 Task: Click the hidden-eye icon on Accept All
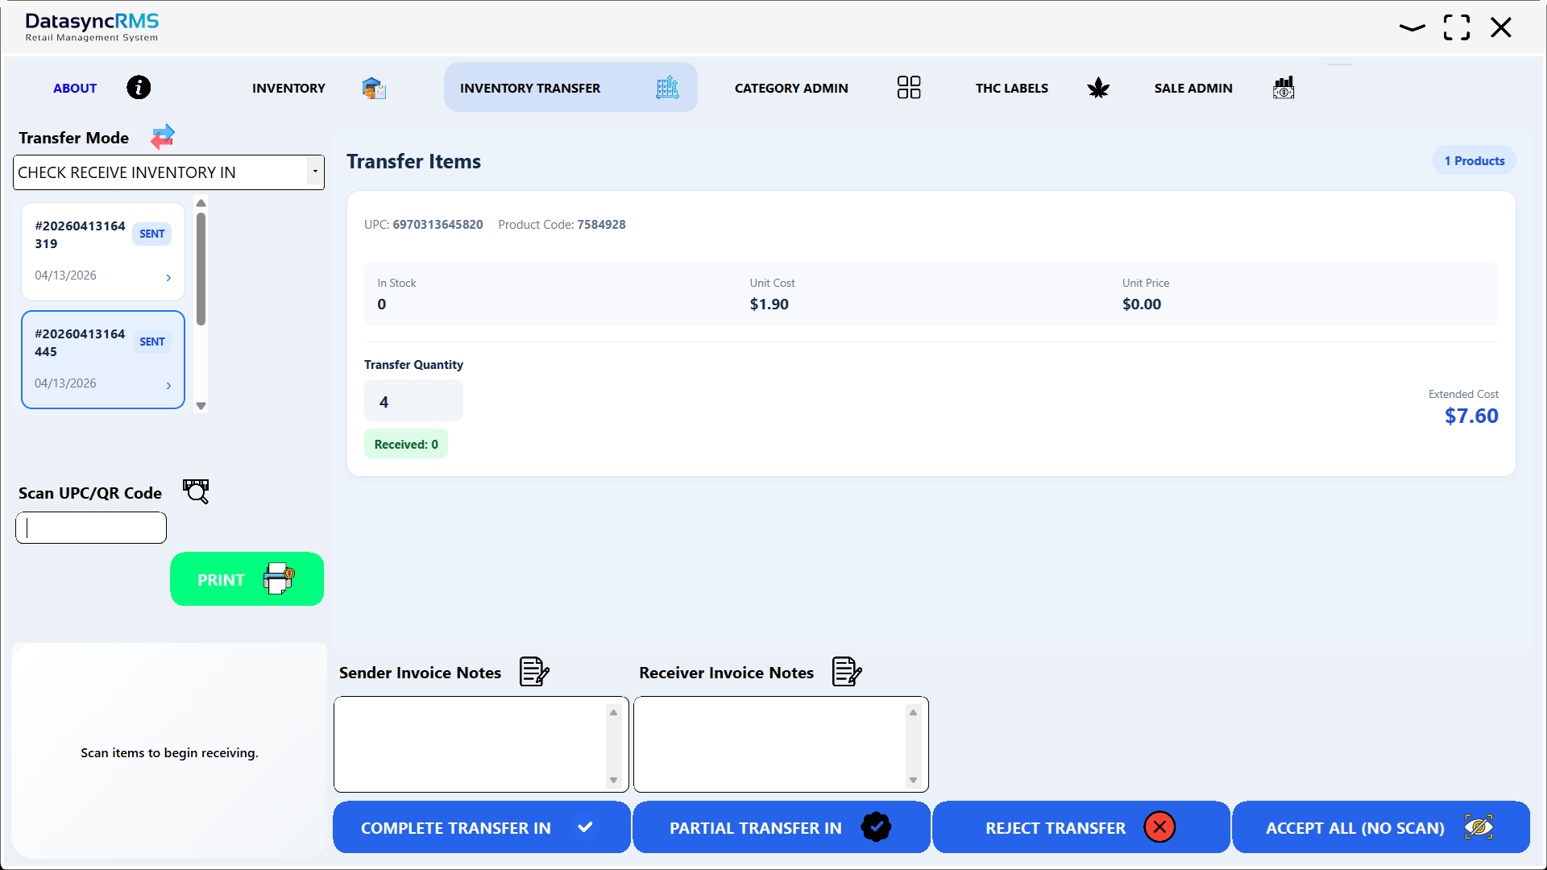(1479, 827)
